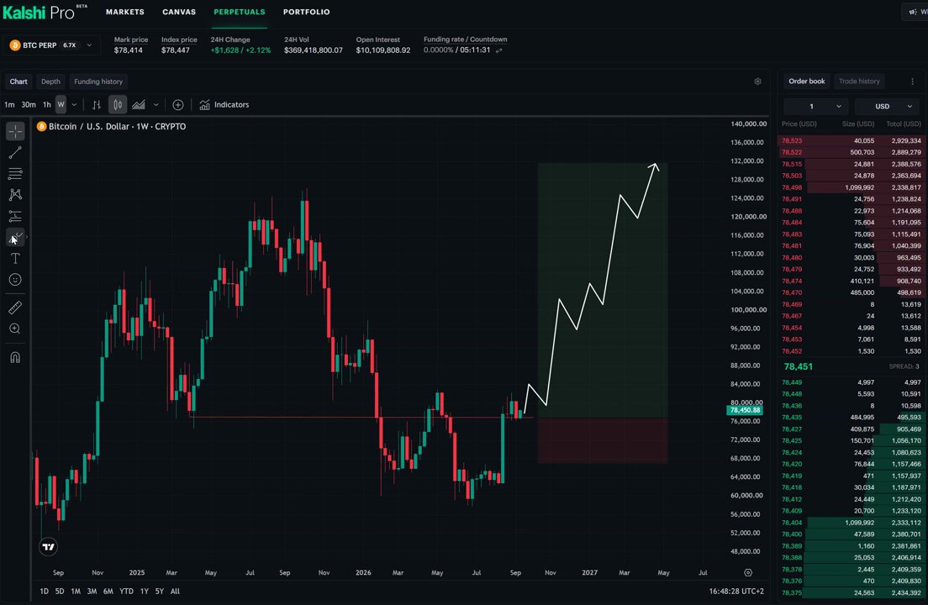This screenshot has height=605, width=928.
Task: Open the USD denomination dropdown
Action: (888, 107)
